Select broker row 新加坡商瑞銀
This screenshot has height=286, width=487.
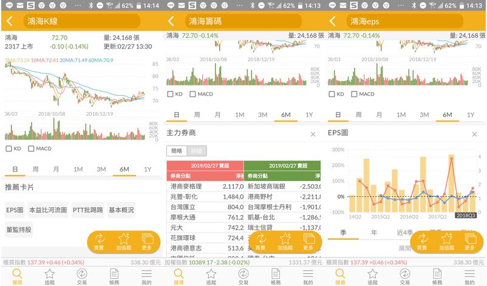(282, 187)
